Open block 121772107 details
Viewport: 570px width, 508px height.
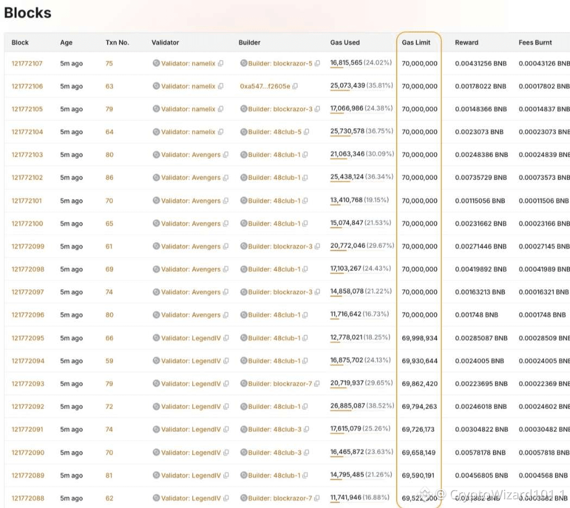tap(27, 63)
